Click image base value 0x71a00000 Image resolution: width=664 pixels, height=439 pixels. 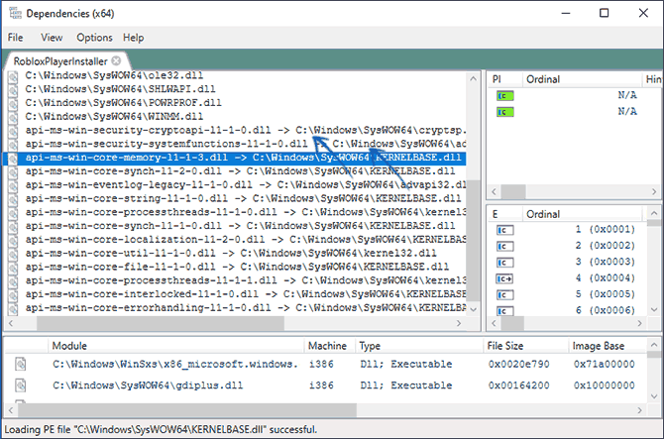click(x=605, y=364)
